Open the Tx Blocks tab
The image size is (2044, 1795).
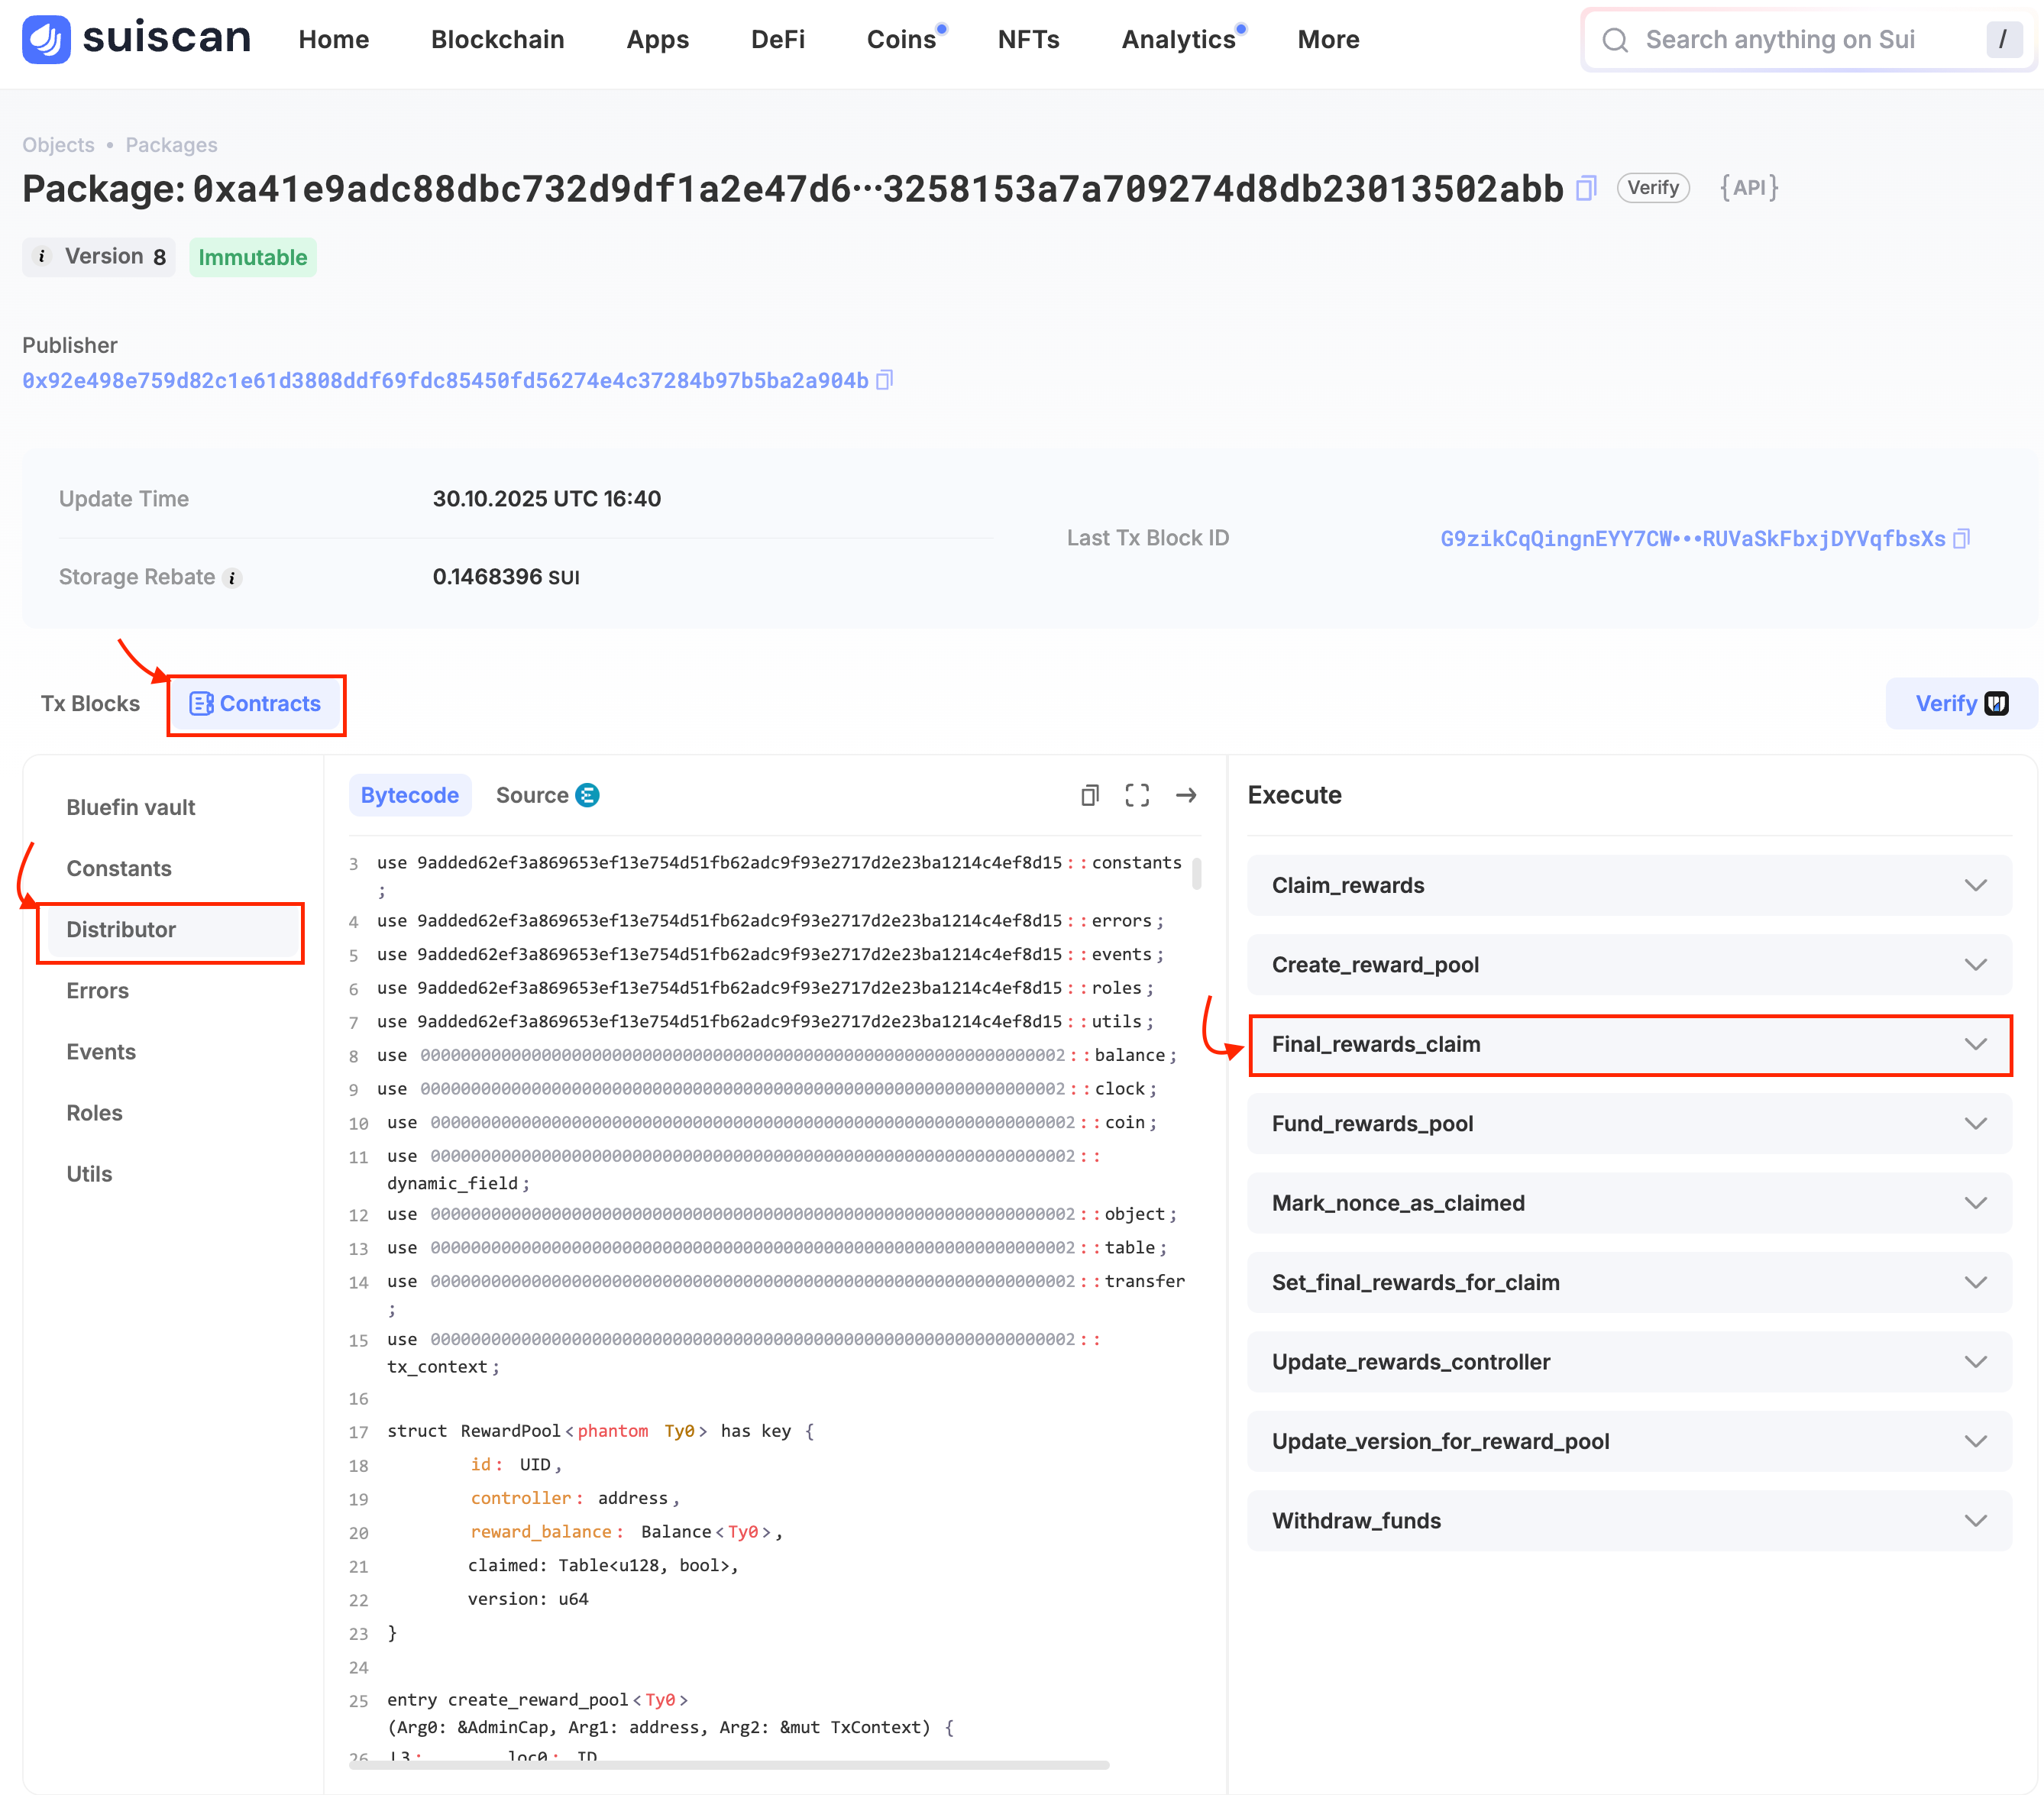click(x=90, y=703)
